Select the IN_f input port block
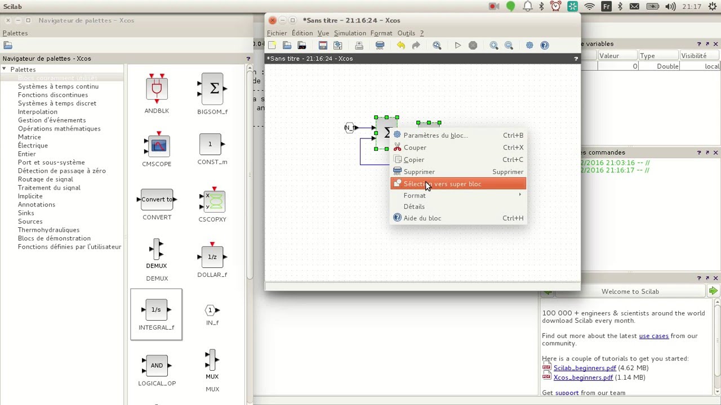Viewport: 721px width, 405px height. pyautogui.click(x=212, y=315)
